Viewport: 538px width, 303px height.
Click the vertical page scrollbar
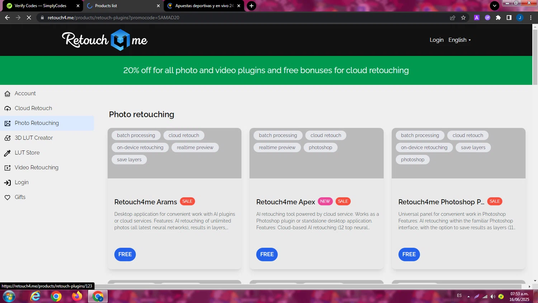[535, 57]
